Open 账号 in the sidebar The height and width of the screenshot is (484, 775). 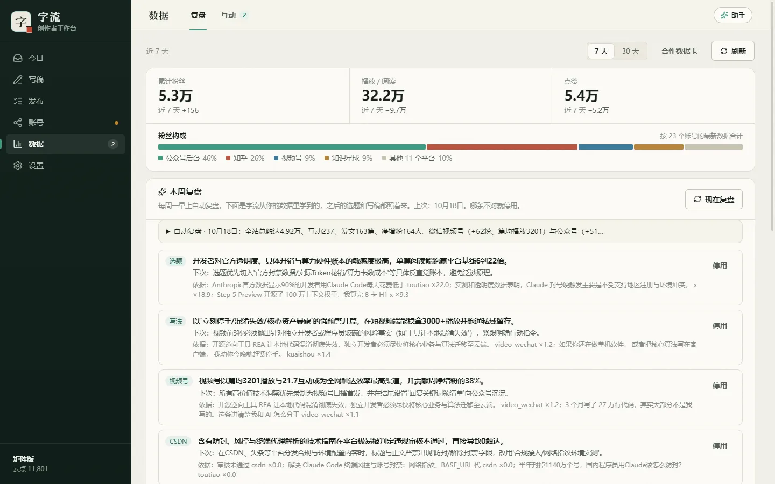pos(66,123)
